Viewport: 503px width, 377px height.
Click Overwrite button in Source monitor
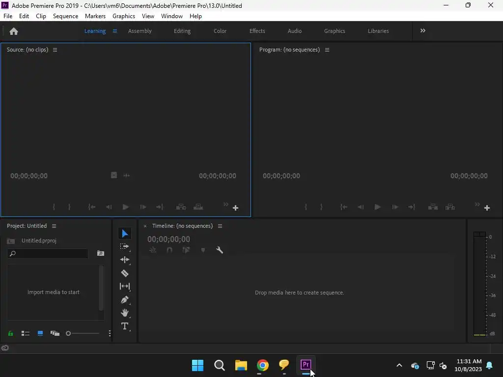point(198,207)
